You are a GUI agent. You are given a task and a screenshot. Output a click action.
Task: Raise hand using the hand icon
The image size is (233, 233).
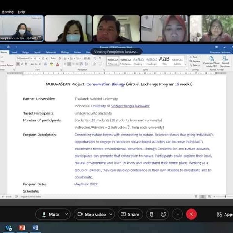151,214
